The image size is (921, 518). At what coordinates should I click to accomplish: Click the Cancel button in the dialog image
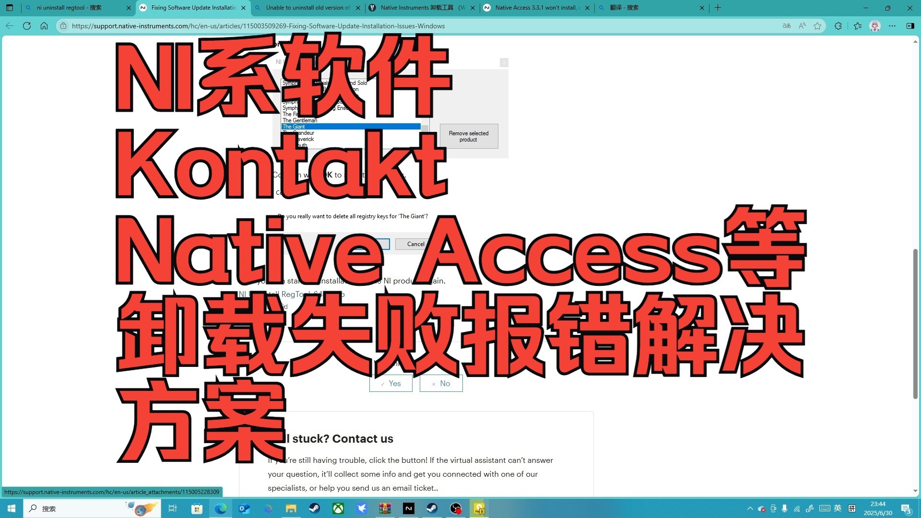(x=415, y=244)
